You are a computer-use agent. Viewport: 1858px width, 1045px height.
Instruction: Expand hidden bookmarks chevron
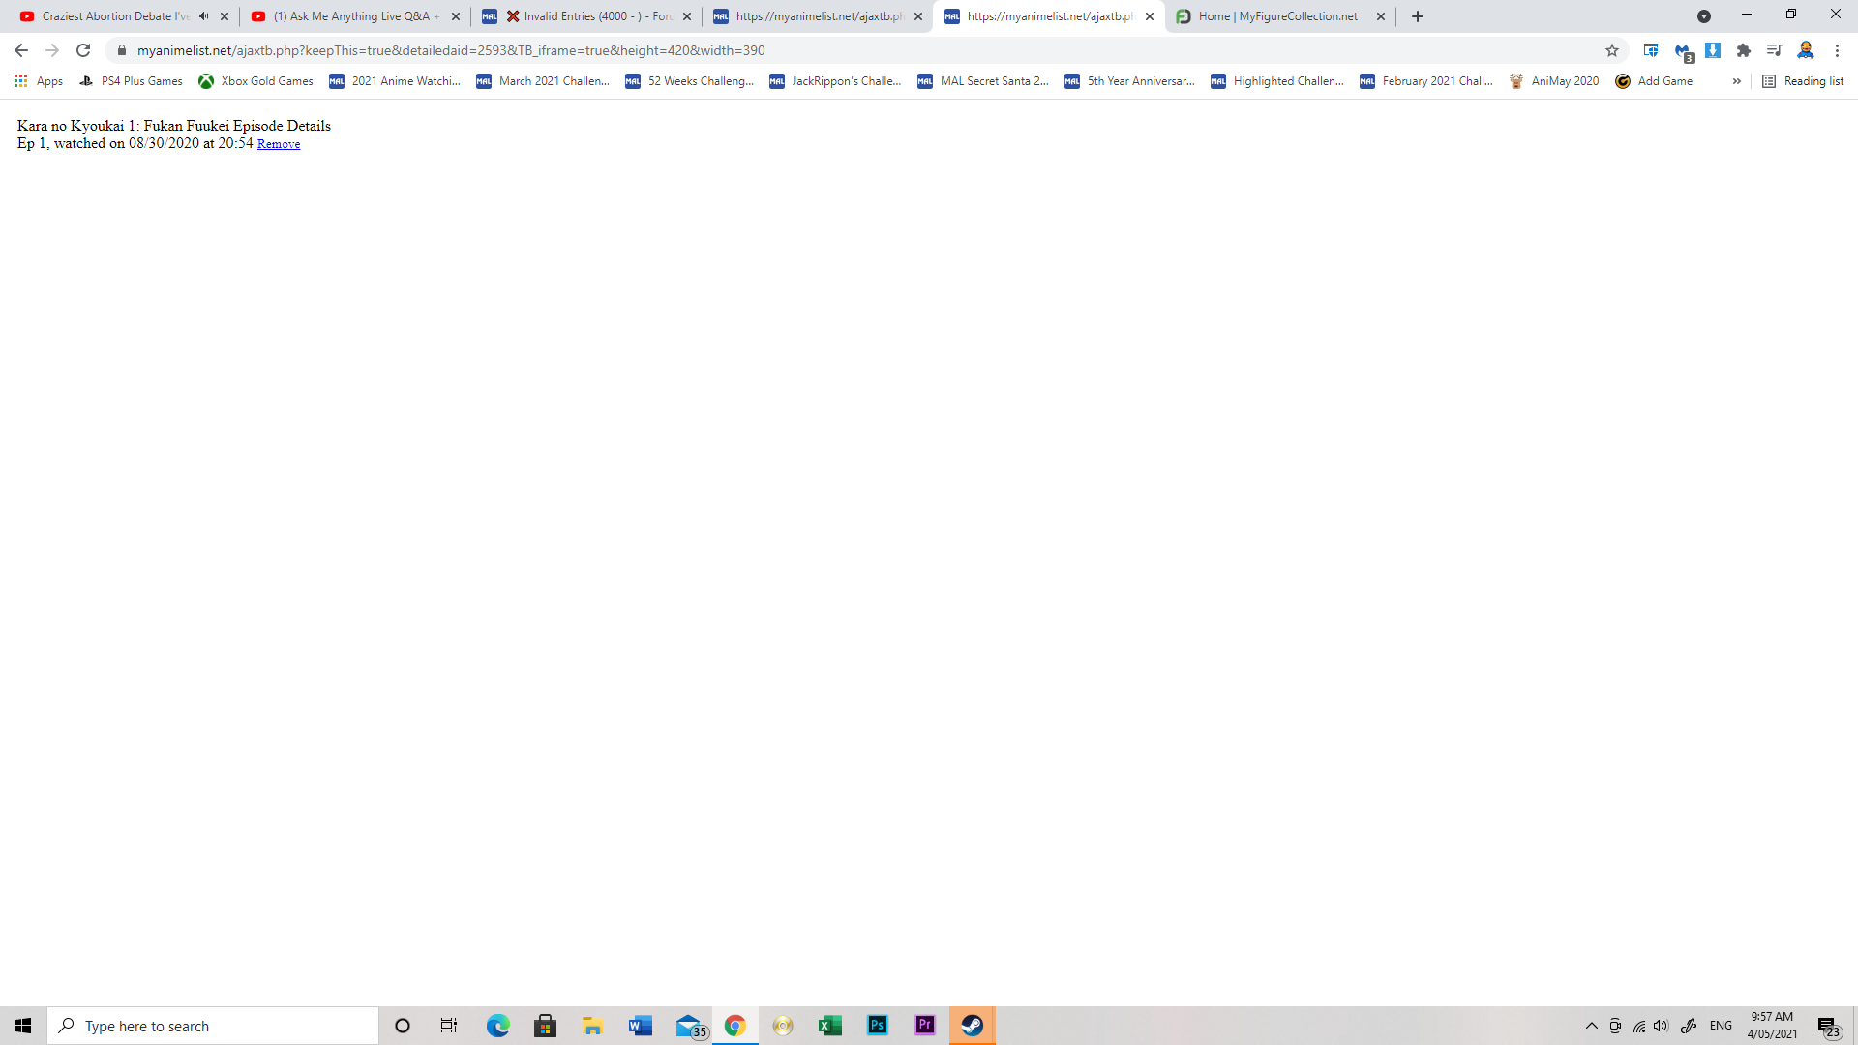(x=1737, y=81)
